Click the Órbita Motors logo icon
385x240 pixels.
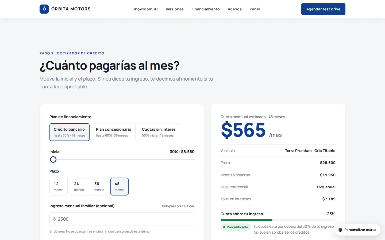pos(44,9)
